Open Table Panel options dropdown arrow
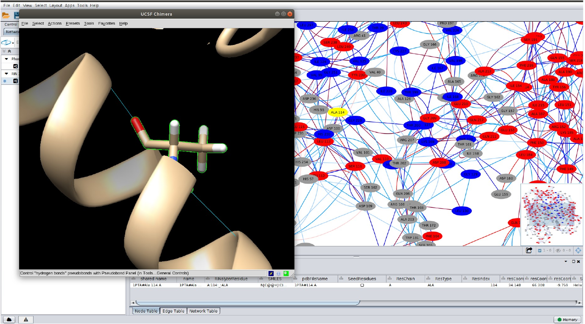 click(x=565, y=262)
